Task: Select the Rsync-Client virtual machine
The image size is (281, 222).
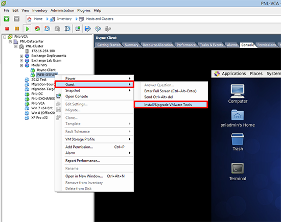Action: [x=46, y=70]
